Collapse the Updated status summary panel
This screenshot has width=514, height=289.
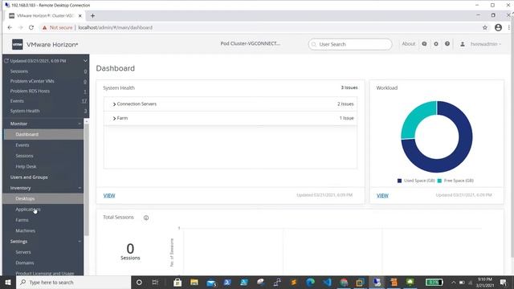85,61
